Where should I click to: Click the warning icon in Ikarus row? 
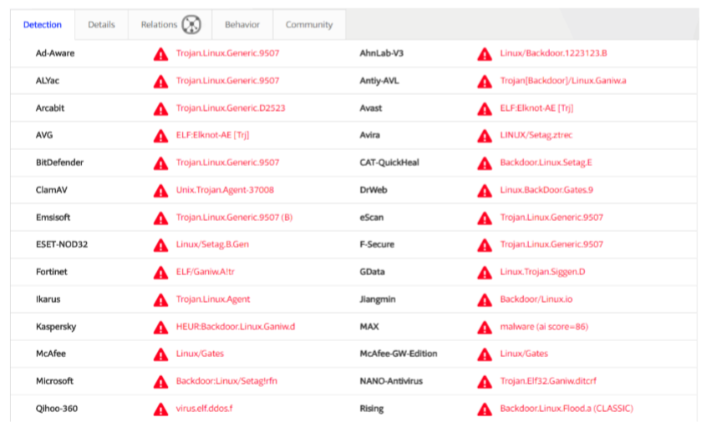160,300
